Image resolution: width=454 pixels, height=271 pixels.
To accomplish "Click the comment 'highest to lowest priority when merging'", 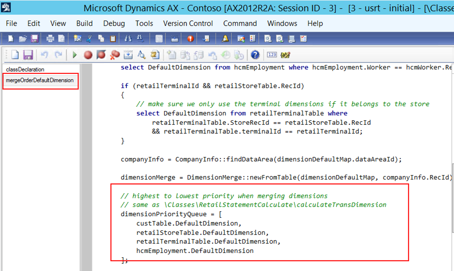I will [x=224, y=196].
